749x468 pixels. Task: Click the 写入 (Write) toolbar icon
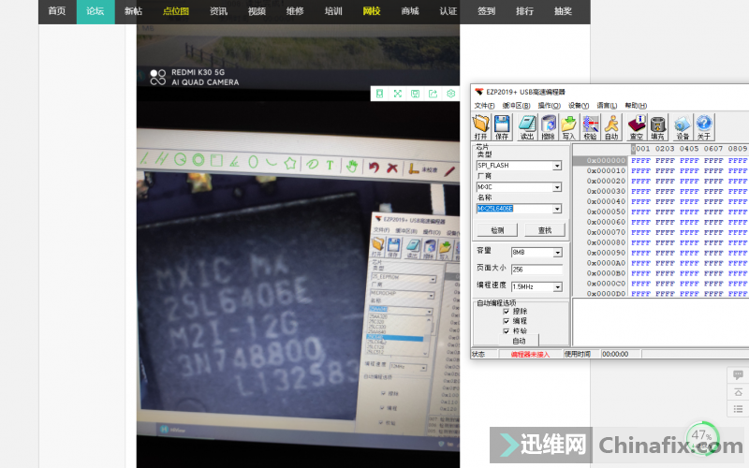(x=568, y=125)
